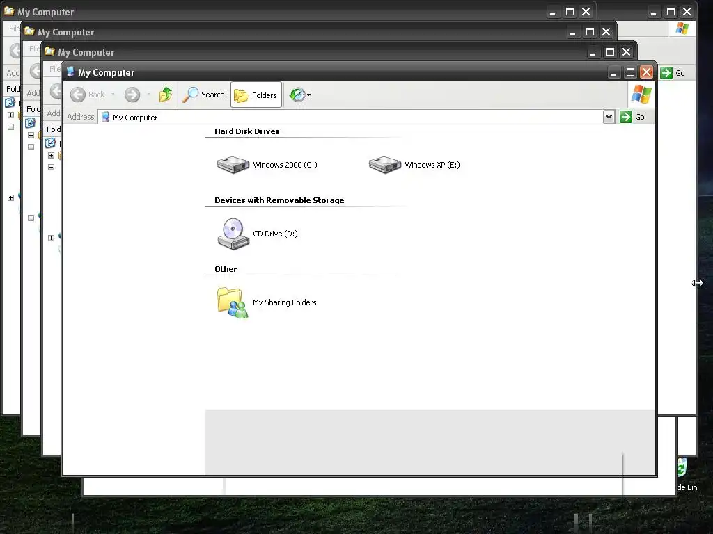The image size is (713, 534).
Task: Expand lowest plus node in window directly behind front
Action: [51, 238]
